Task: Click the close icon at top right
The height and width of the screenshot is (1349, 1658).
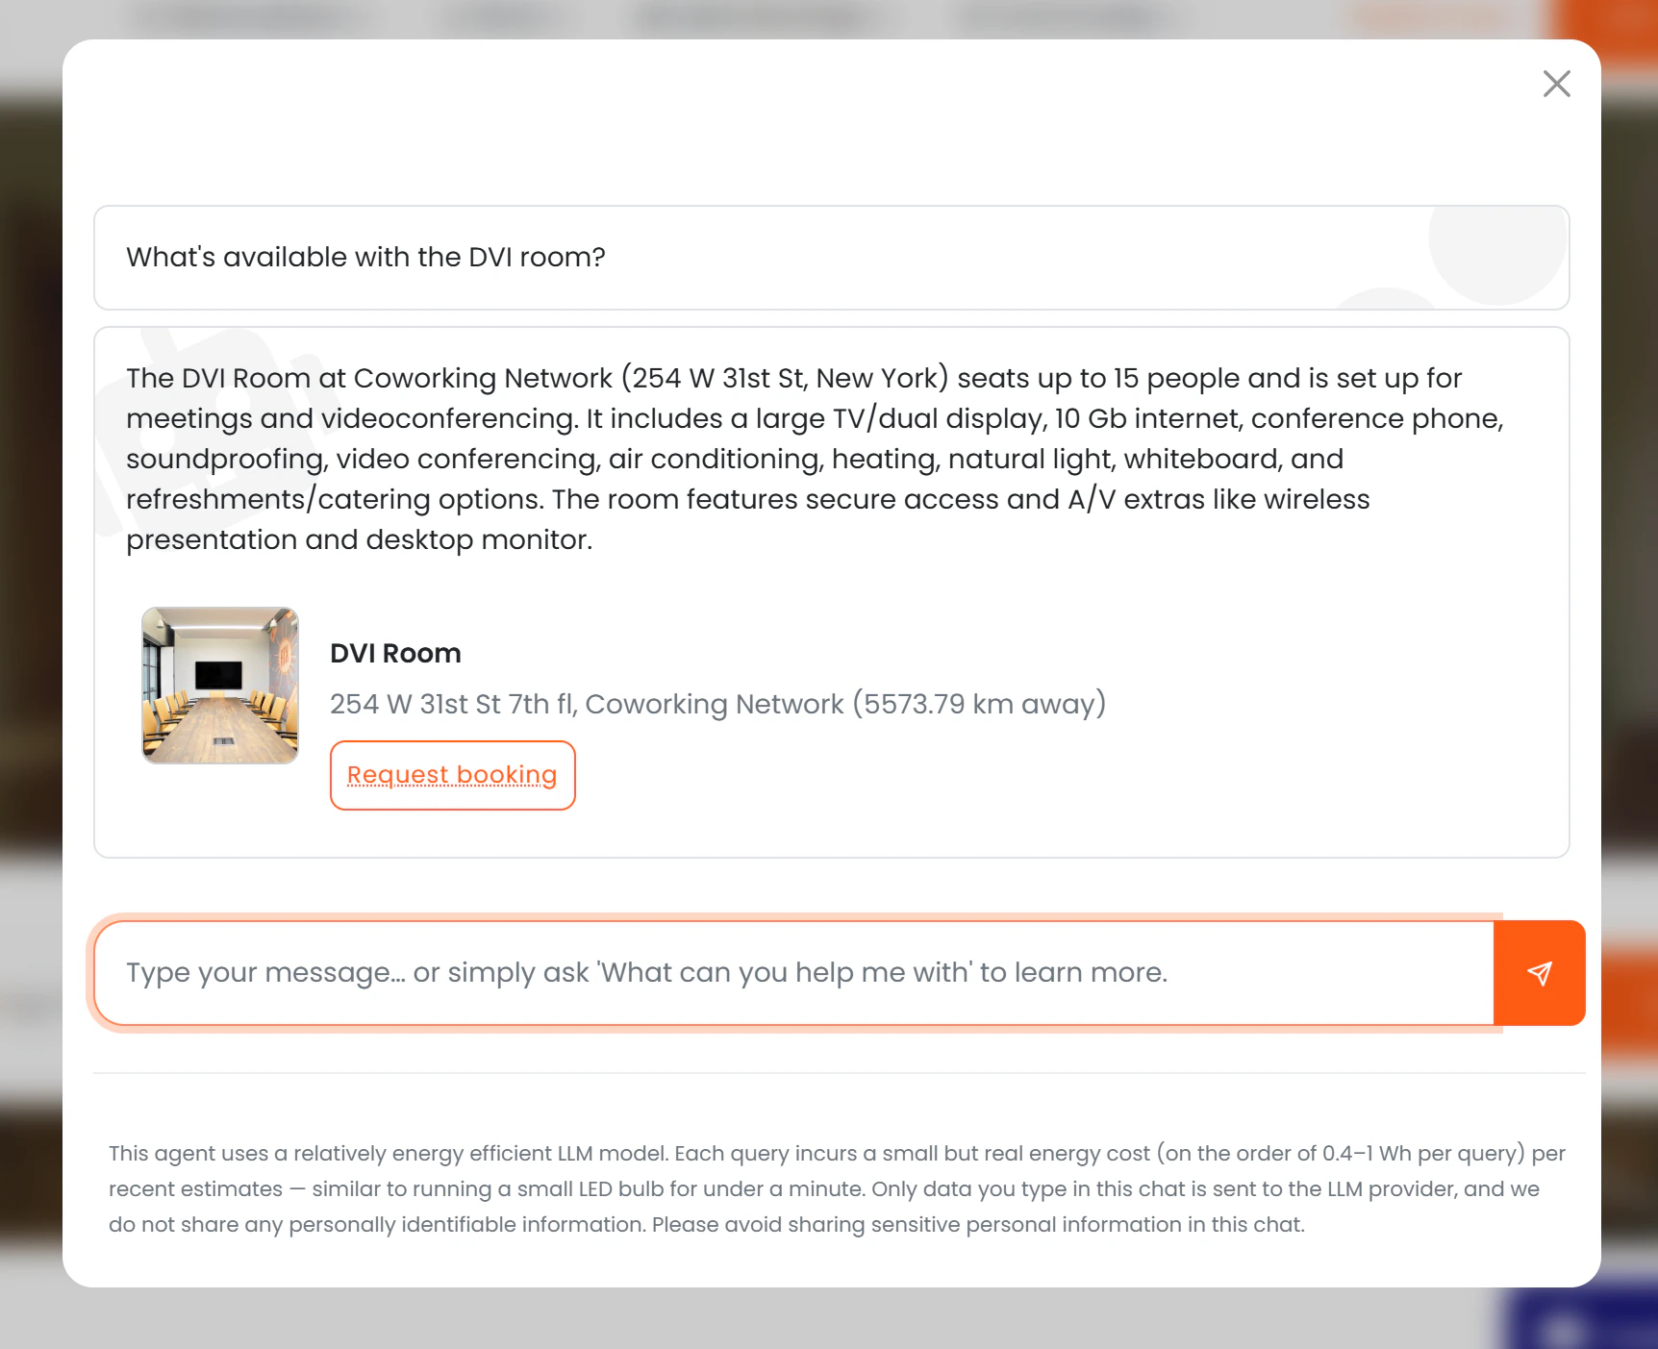Action: (x=1556, y=84)
